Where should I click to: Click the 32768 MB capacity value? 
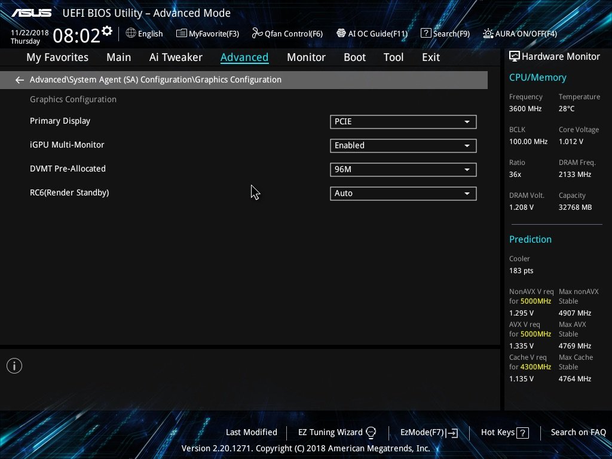tap(575, 207)
